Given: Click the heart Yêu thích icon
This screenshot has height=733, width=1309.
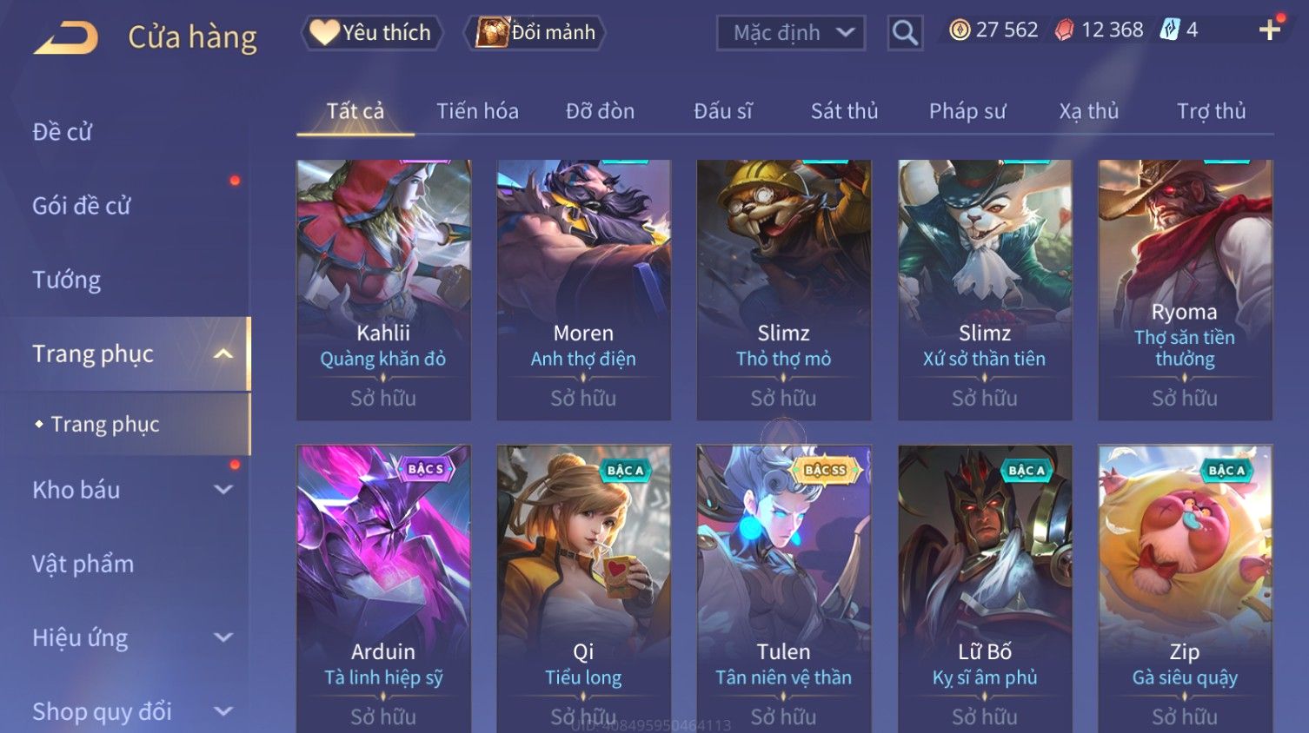Looking at the screenshot, I should [324, 32].
